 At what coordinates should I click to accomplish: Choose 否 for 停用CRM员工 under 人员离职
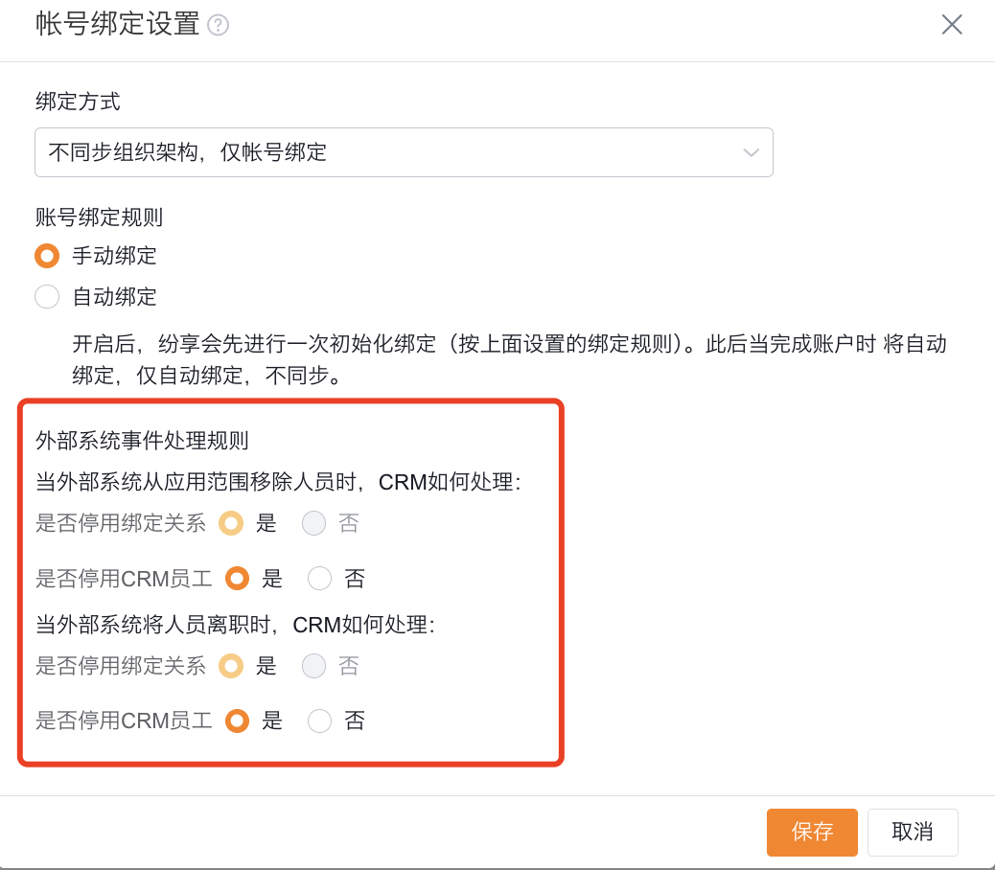coord(319,721)
